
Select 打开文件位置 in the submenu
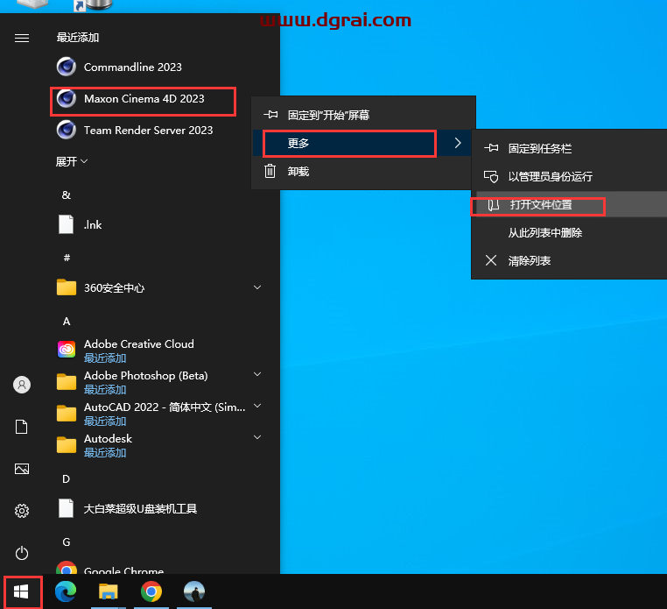coord(569,204)
